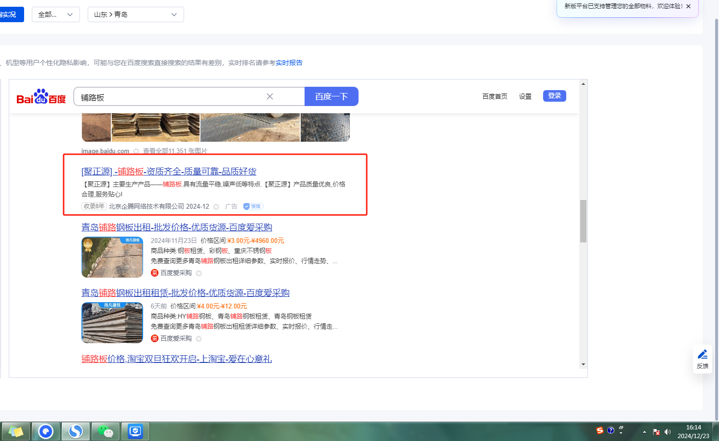
Task: Click the preview pane scrollbar thumb
Action: point(583,221)
